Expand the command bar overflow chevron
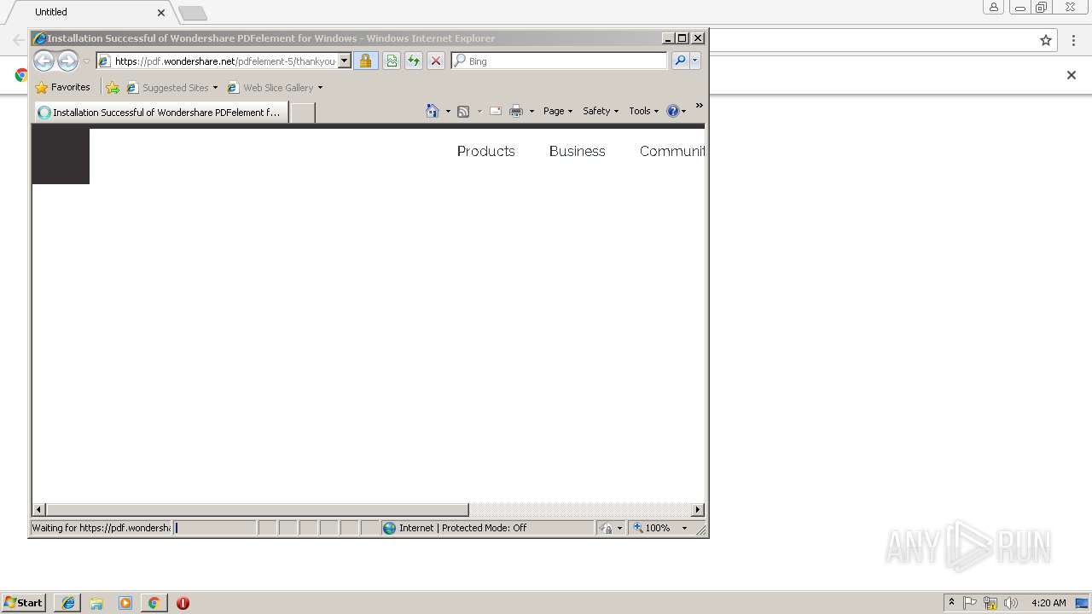This screenshot has width=1092, height=614. point(699,106)
